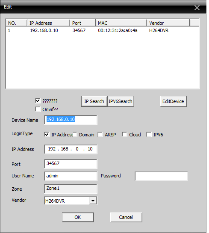Close the Edit dialog window
The image size is (209, 233).
pos(197,8)
